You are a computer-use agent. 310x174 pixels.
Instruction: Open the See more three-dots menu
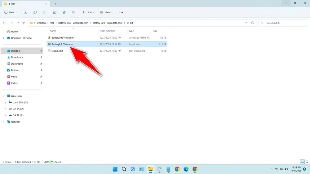click(121, 12)
